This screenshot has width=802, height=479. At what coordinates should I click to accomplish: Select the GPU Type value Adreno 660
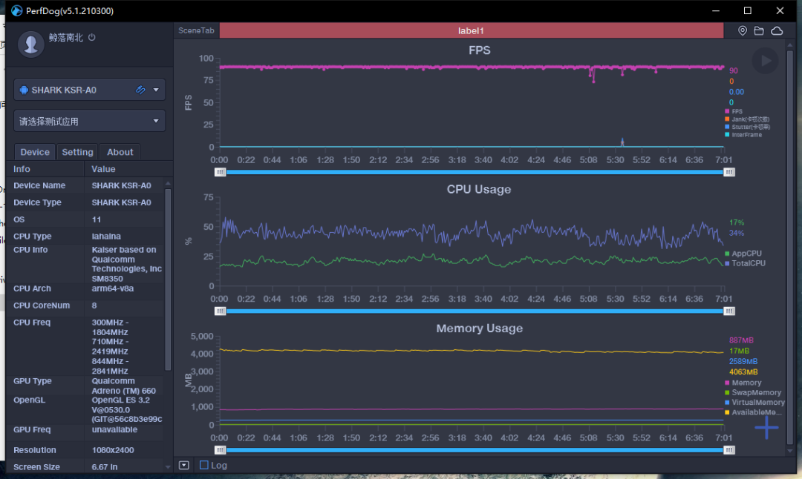[124, 386]
